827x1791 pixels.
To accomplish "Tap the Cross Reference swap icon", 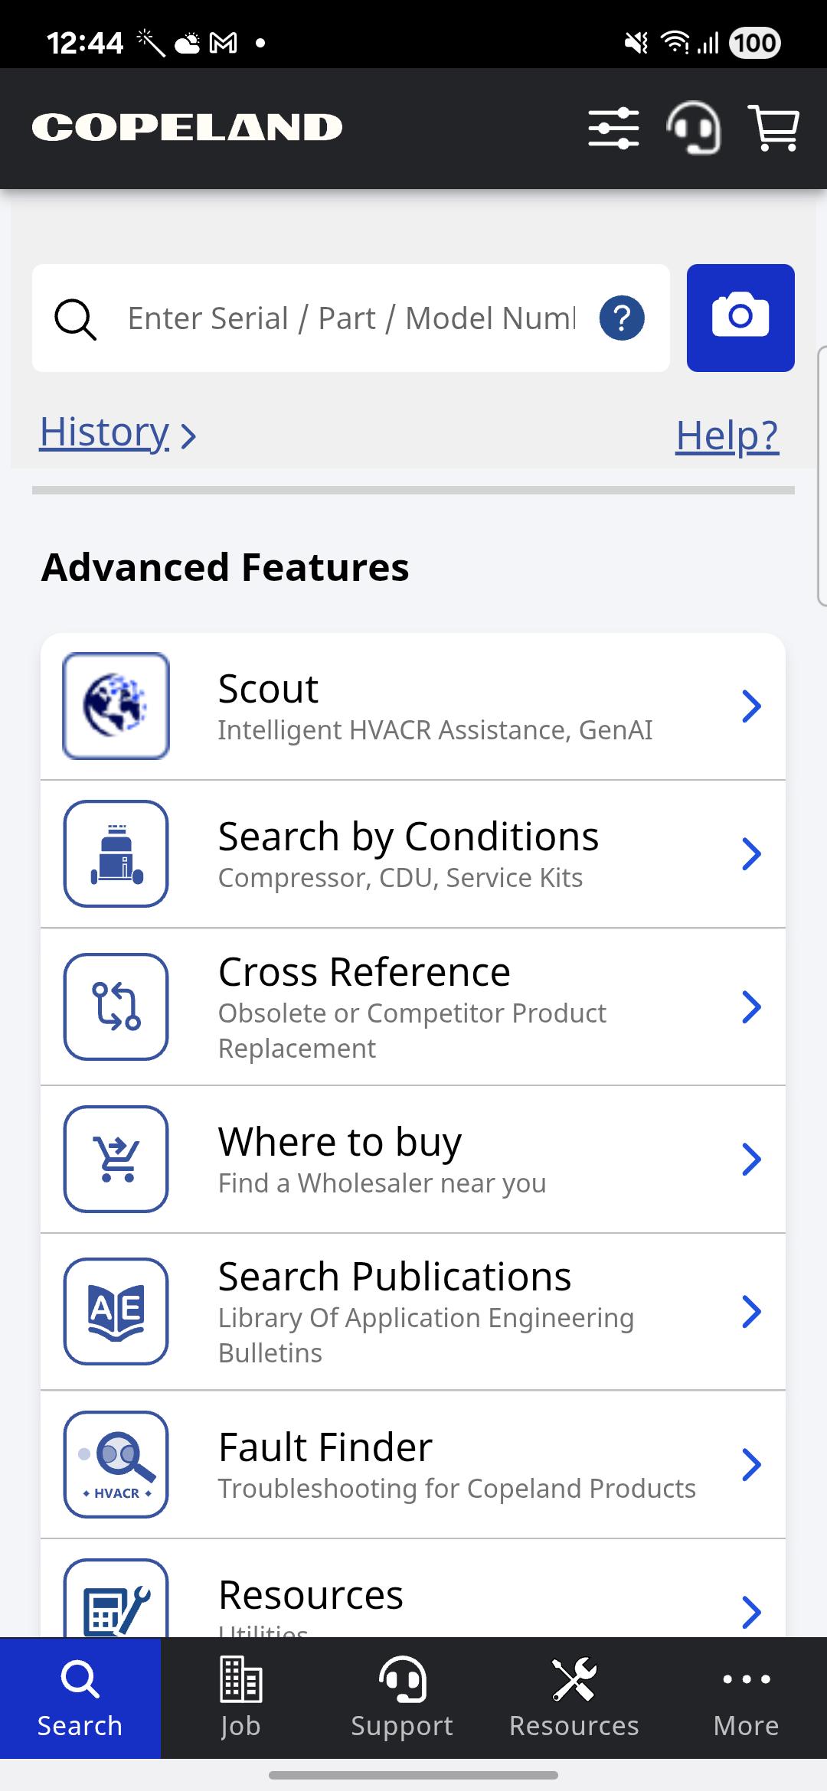I will (116, 1006).
